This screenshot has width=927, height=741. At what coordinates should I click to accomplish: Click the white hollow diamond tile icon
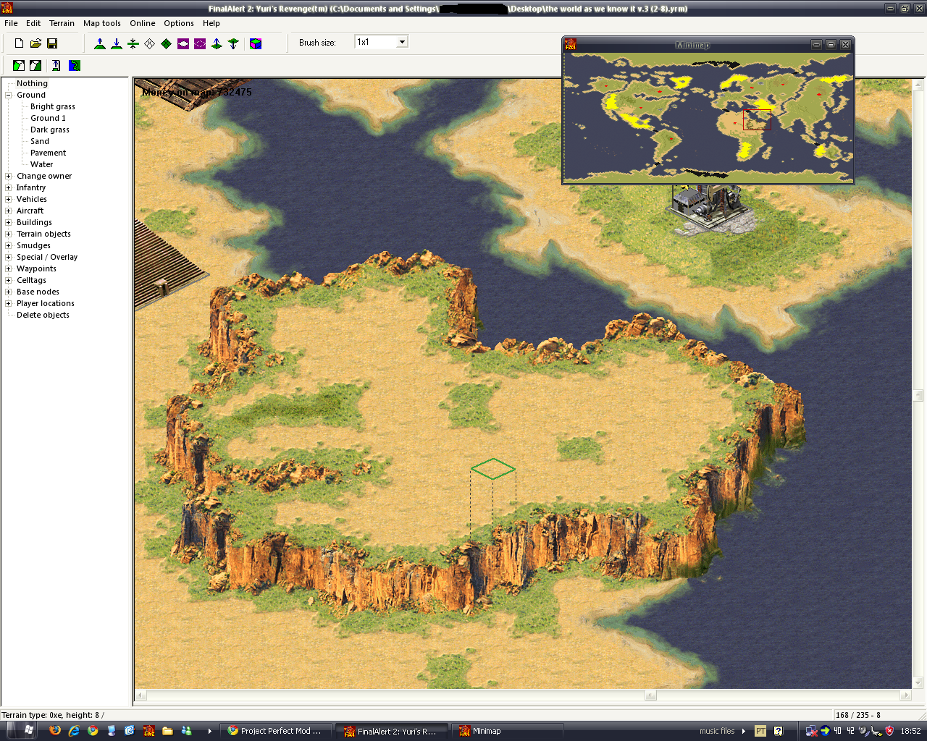pyautogui.click(x=150, y=43)
